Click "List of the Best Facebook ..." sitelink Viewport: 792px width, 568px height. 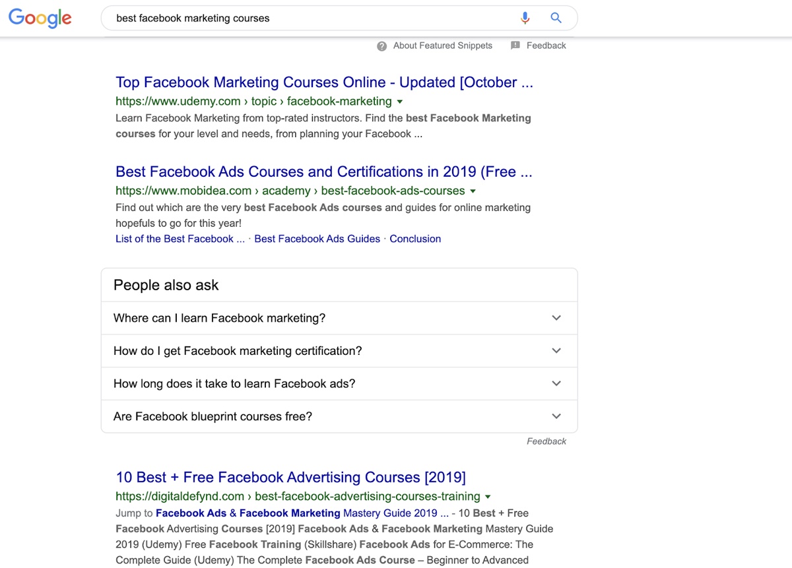click(x=180, y=239)
